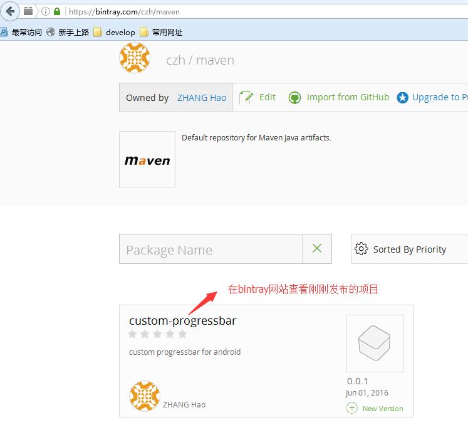
Task: Click ZHANG Hao in the package card
Action: click(x=184, y=405)
